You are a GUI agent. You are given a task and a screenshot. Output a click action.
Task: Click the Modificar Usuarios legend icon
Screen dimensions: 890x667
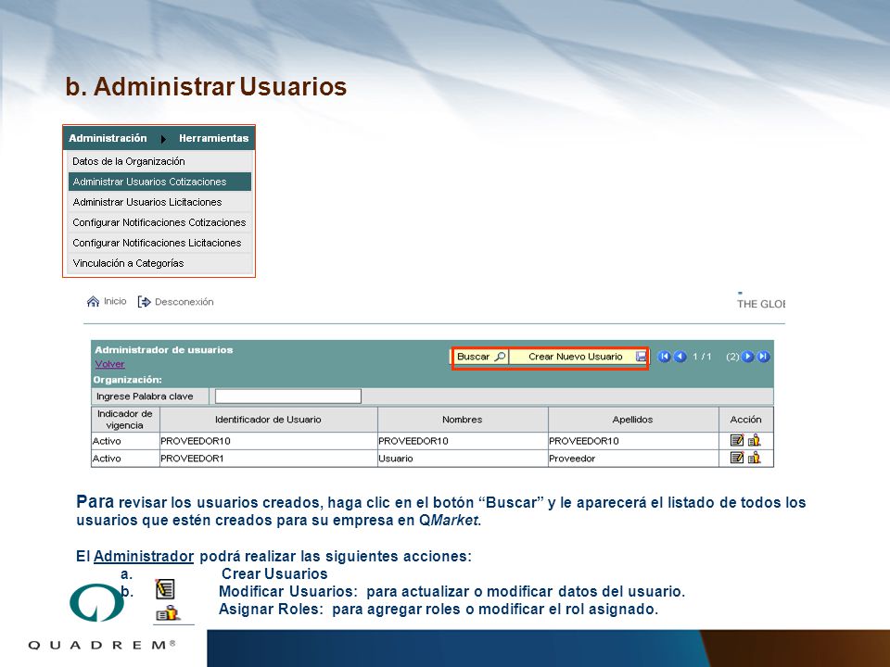pyautogui.click(x=165, y=589)
